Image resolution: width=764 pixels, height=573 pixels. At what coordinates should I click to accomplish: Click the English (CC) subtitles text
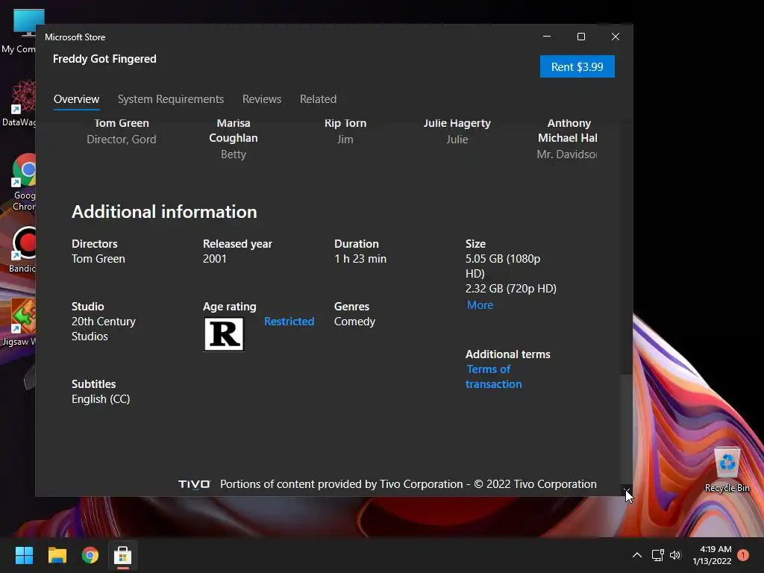click(x=101, y=399)
